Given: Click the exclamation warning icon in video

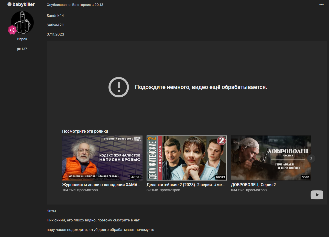Looking at the screenshot, I should pyautogui.click(x=118, y=87).
